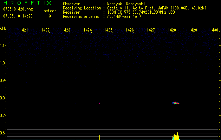Click the 1430 time axis label
The height and width of the screenshot is (140, 221).
click(x=214, y=30)
